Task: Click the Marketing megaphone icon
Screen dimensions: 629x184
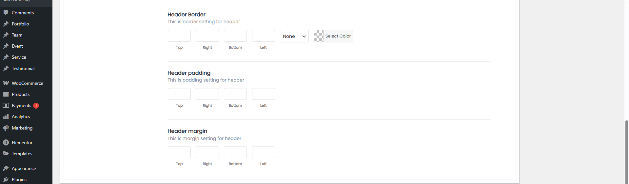Action: (x=6, y=128)
